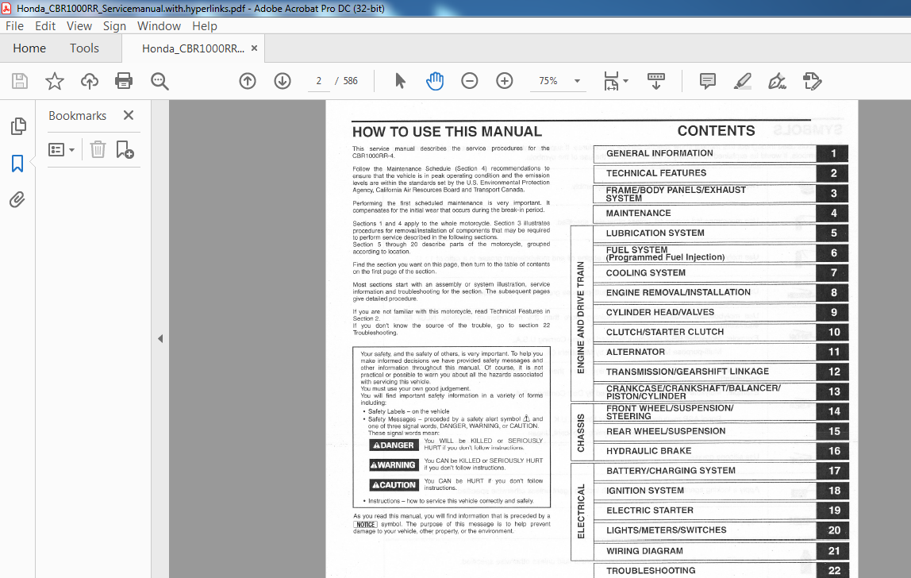The width and height of the screenshot is (911, 578).
Task: Toggle the Bookmarks panel icon
Action: click(17, 164)
